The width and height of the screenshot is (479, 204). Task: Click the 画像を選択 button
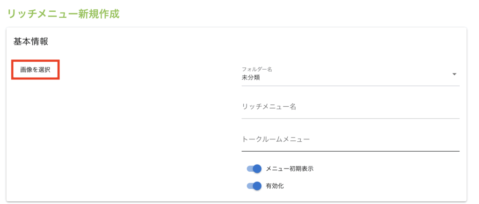pos(35,70)
